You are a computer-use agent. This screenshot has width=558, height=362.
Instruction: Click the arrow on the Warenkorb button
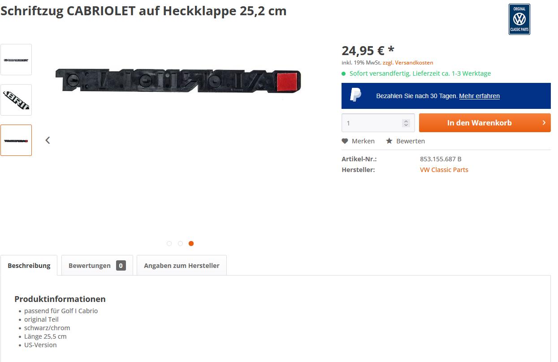[544, 123]
